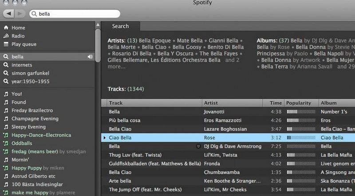The width and height of the screenshot is (355, 196).
Task: Click artist Lazare Boghossian
Action: [x=225, y=129]
